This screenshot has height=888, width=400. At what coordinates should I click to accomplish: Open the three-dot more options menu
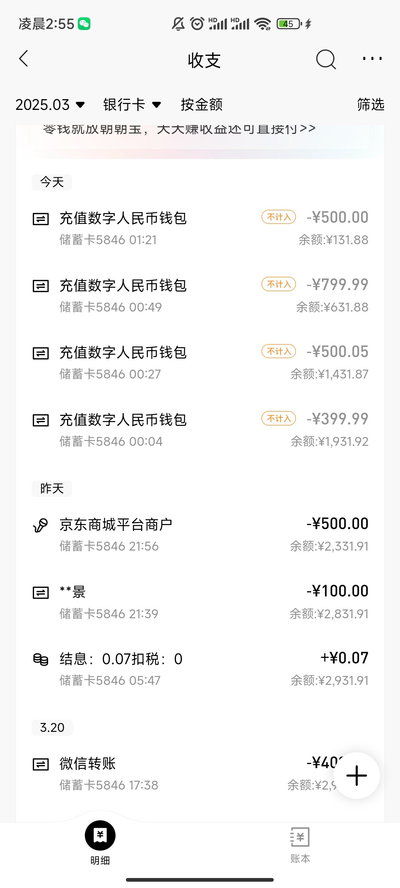tap(372, 59)
